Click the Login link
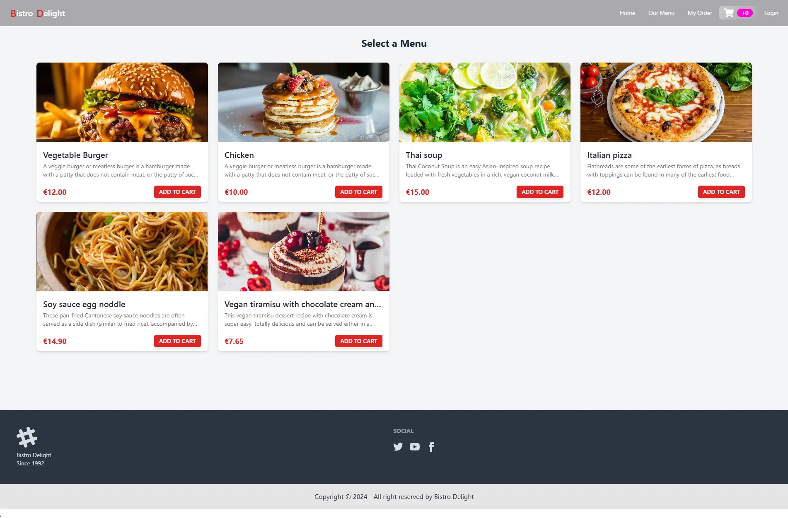 (x=771, y=13)
